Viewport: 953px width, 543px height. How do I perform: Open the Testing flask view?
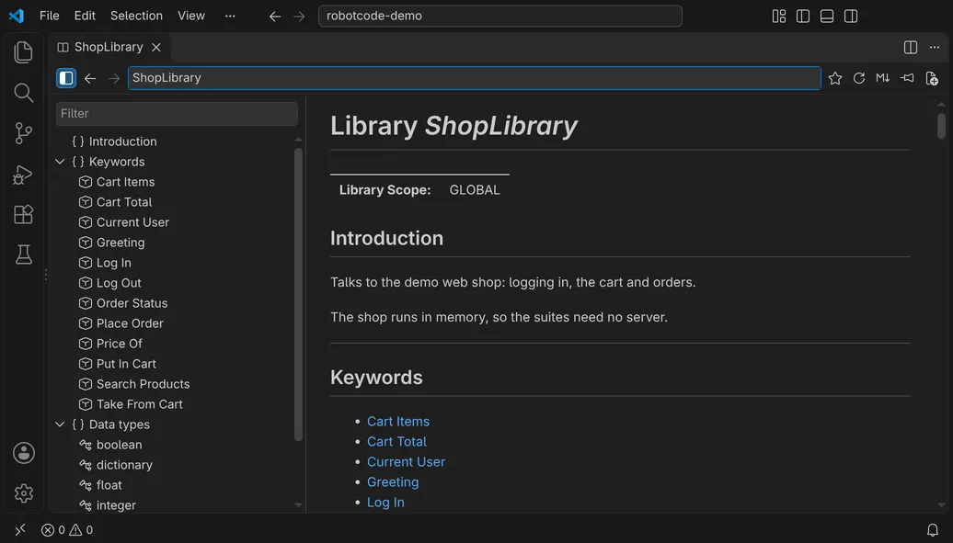point(23,255)
